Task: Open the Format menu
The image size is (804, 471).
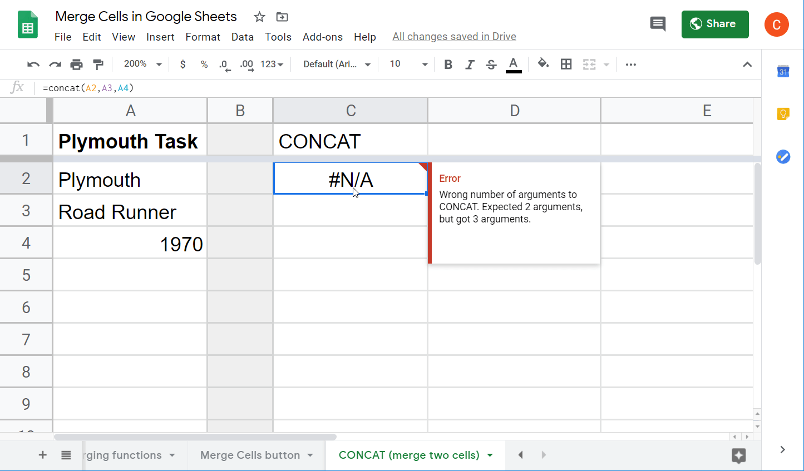Action: click(203, 37)
